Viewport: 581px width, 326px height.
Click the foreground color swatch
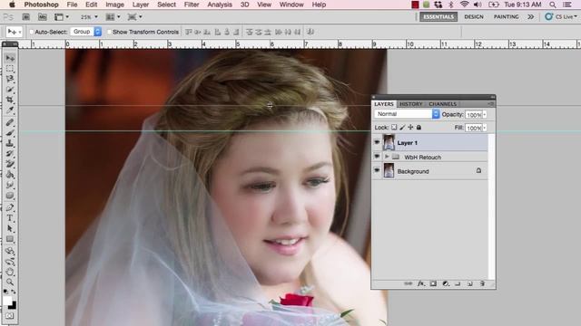7,301
